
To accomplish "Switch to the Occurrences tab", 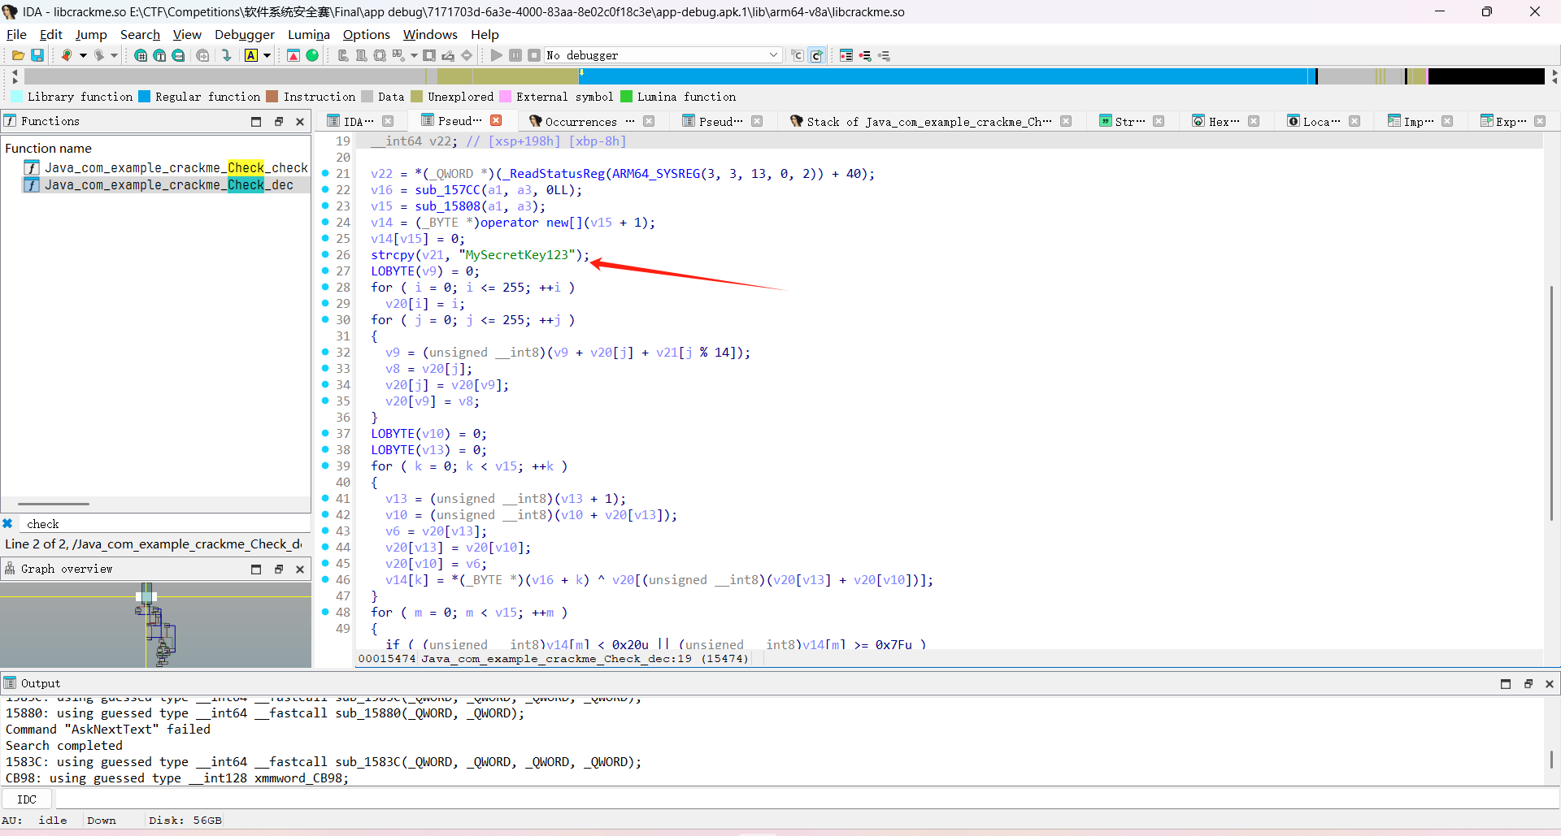I will click(x=580, y=121).
